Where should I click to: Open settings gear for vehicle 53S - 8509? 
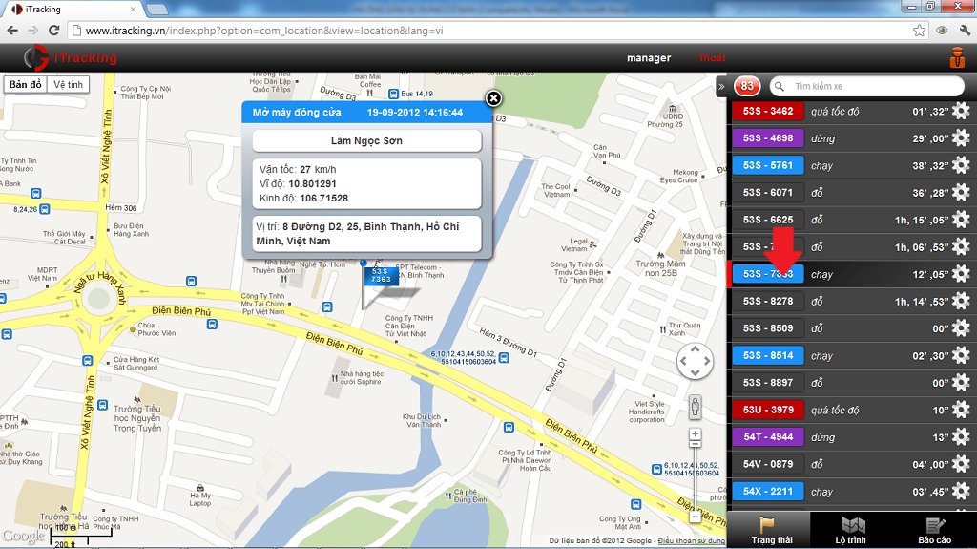tap(961, 328)
